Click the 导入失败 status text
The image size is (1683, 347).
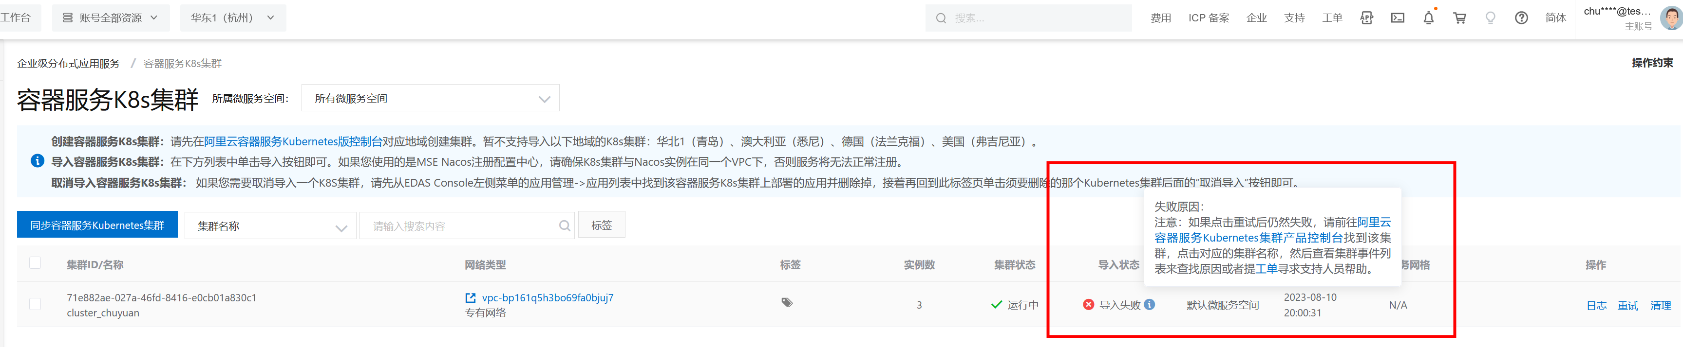[x=1120, y=305]
